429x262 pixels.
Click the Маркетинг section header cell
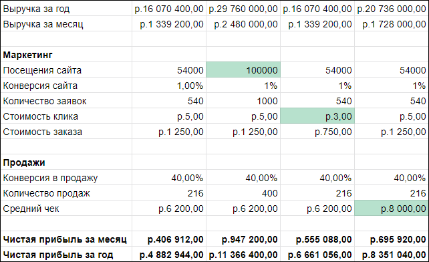pyautogui.click(x=66, y=55)
